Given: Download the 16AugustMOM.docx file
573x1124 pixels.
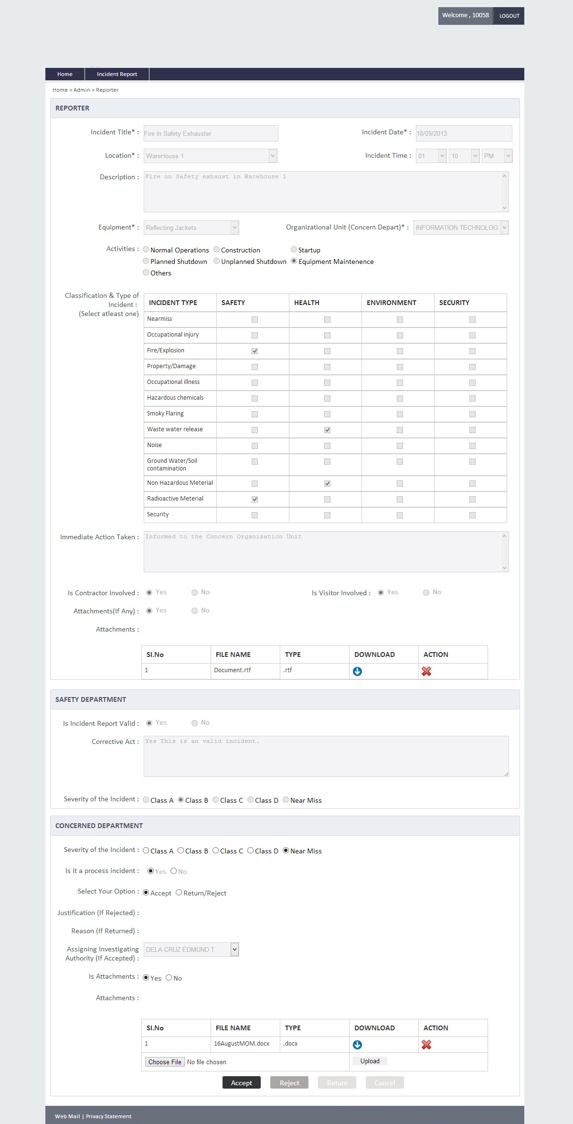Looking at the screenshot, I should (357, 1045).
